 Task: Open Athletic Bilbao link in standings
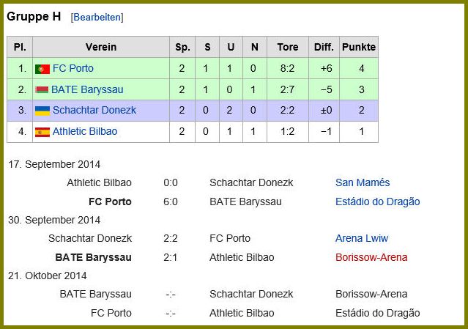85,131
